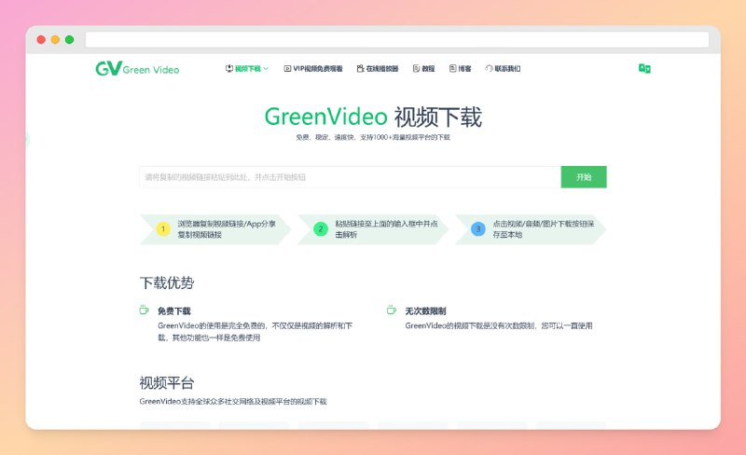The height and width of the screenshot is (455, 746).
Task: Open the 视频下载 menu item
Action: pos(247,69)
